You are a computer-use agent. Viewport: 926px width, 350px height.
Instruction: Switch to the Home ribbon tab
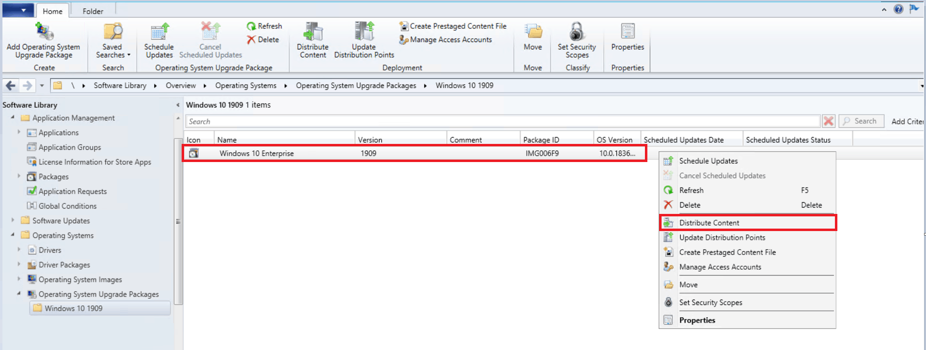click(52, 11)
